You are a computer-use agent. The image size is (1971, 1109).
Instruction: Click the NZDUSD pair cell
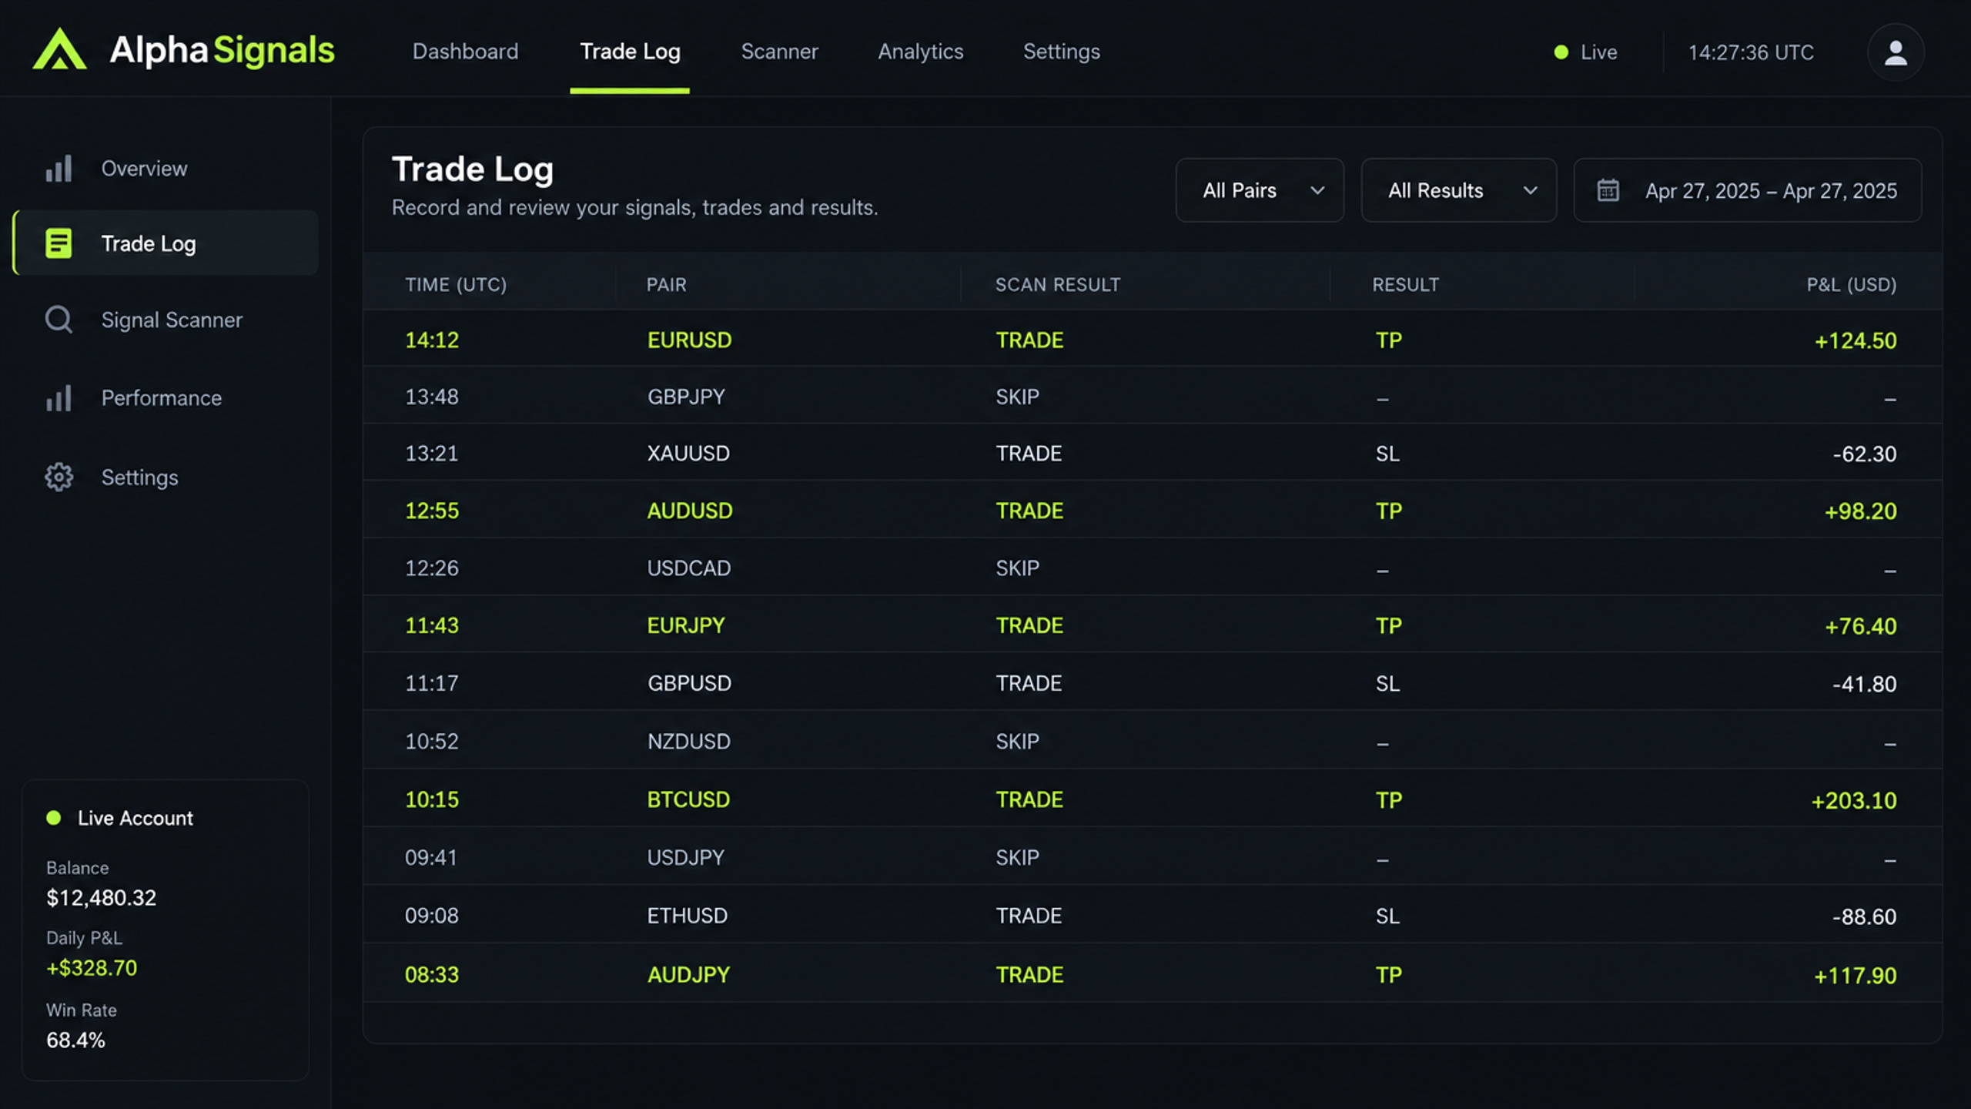point(688,742)
